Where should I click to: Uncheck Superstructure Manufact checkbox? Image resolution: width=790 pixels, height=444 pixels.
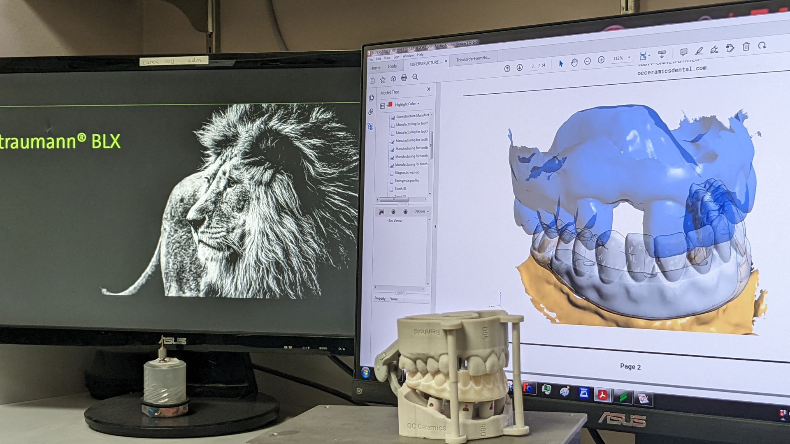click(x=393, y=118)
